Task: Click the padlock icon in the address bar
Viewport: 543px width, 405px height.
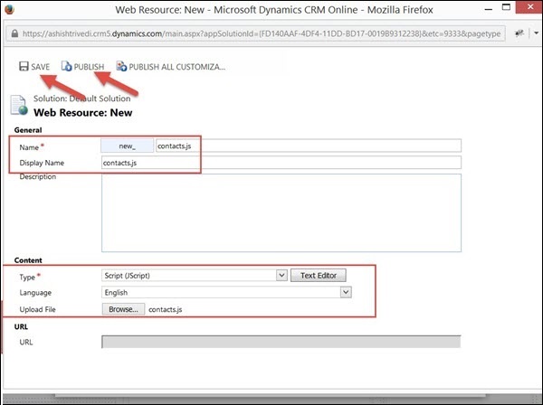Action: [14, 33]
